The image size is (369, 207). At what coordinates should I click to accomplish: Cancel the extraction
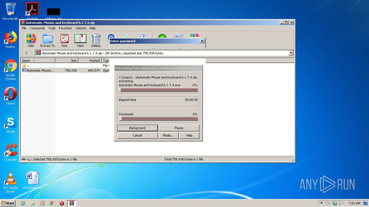(x=138, y=135)
